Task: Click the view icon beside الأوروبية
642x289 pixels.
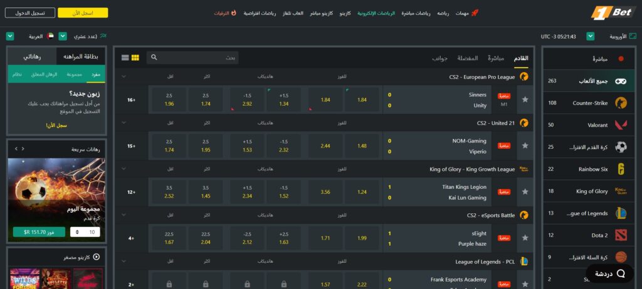Action: [633, 36]
